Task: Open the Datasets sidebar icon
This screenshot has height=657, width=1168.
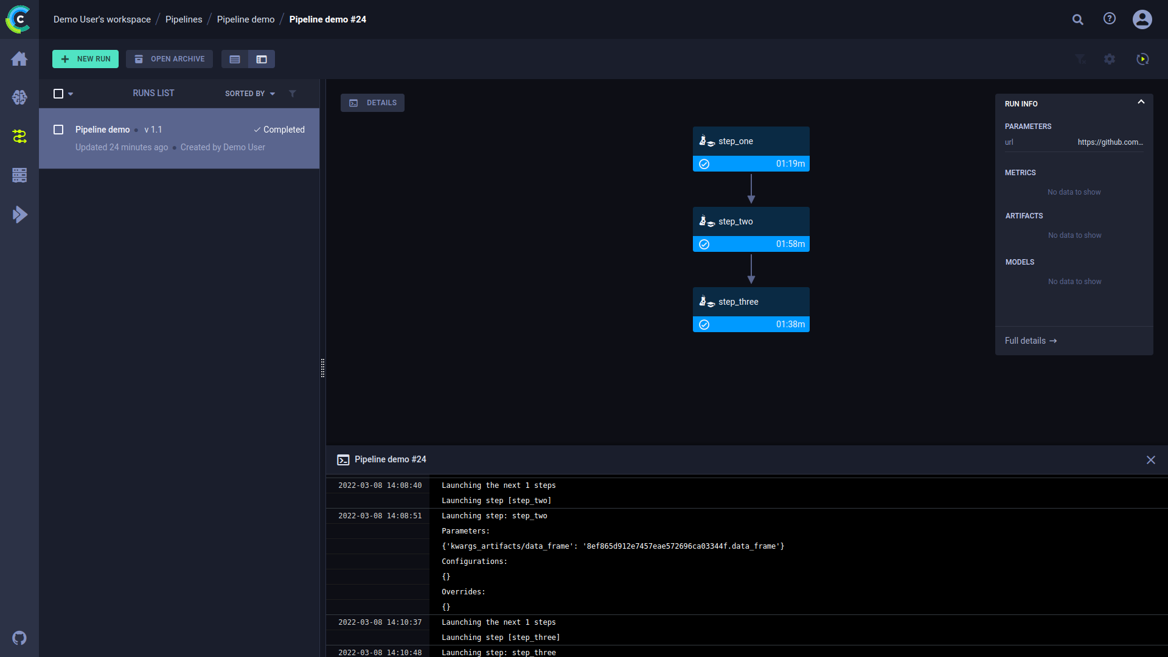Action: 19,175
